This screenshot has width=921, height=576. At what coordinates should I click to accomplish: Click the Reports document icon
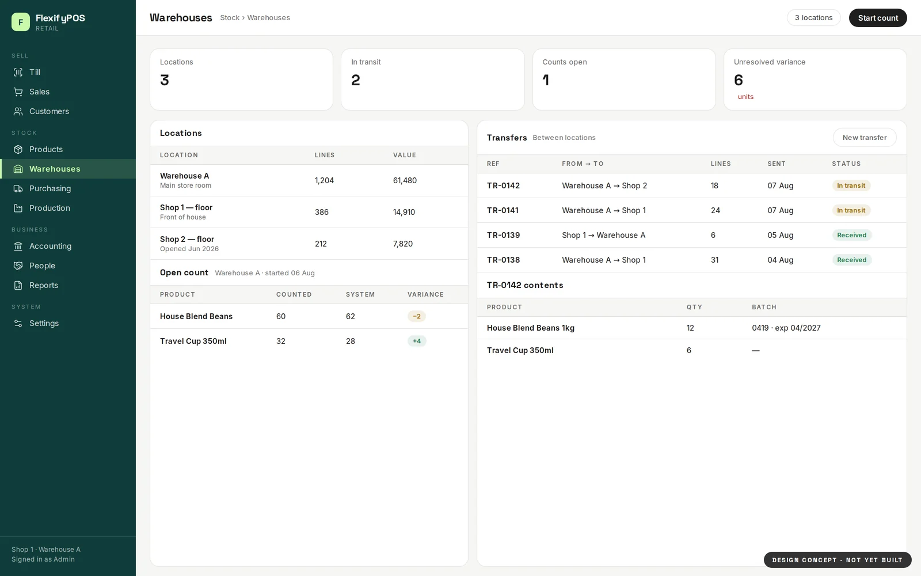[18, 285]
